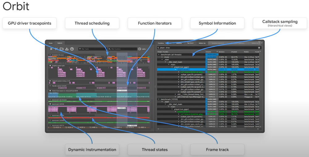Click the magnifier icon beside player::draw search

point(158,48)
